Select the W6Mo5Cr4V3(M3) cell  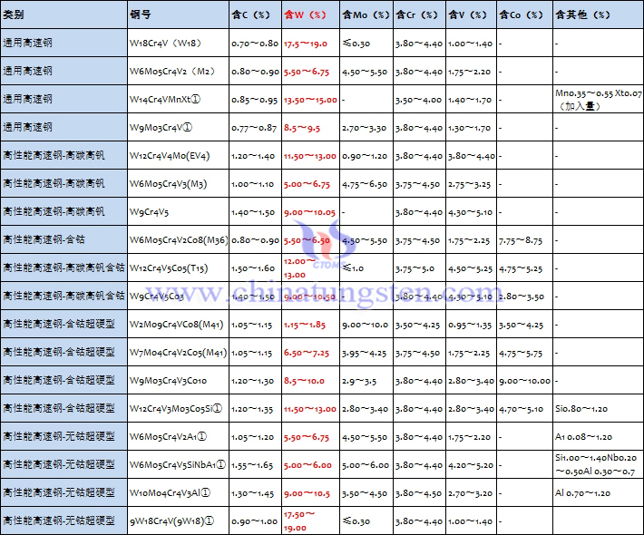tap(178, 184)
